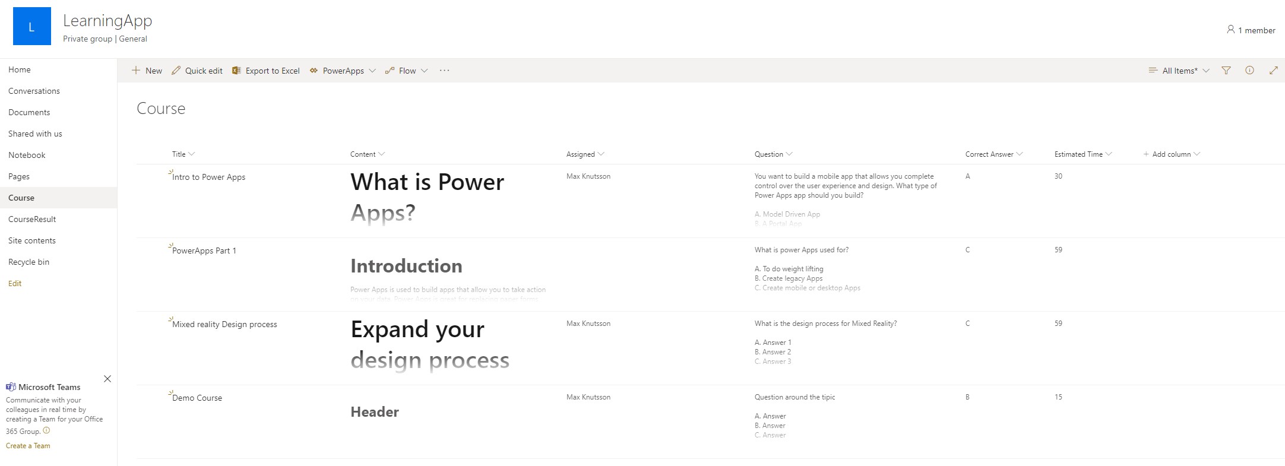Screen dimensions: 1285x466
Task: Open the PowerApps Part 1 item
Action: tap(204, 251)
